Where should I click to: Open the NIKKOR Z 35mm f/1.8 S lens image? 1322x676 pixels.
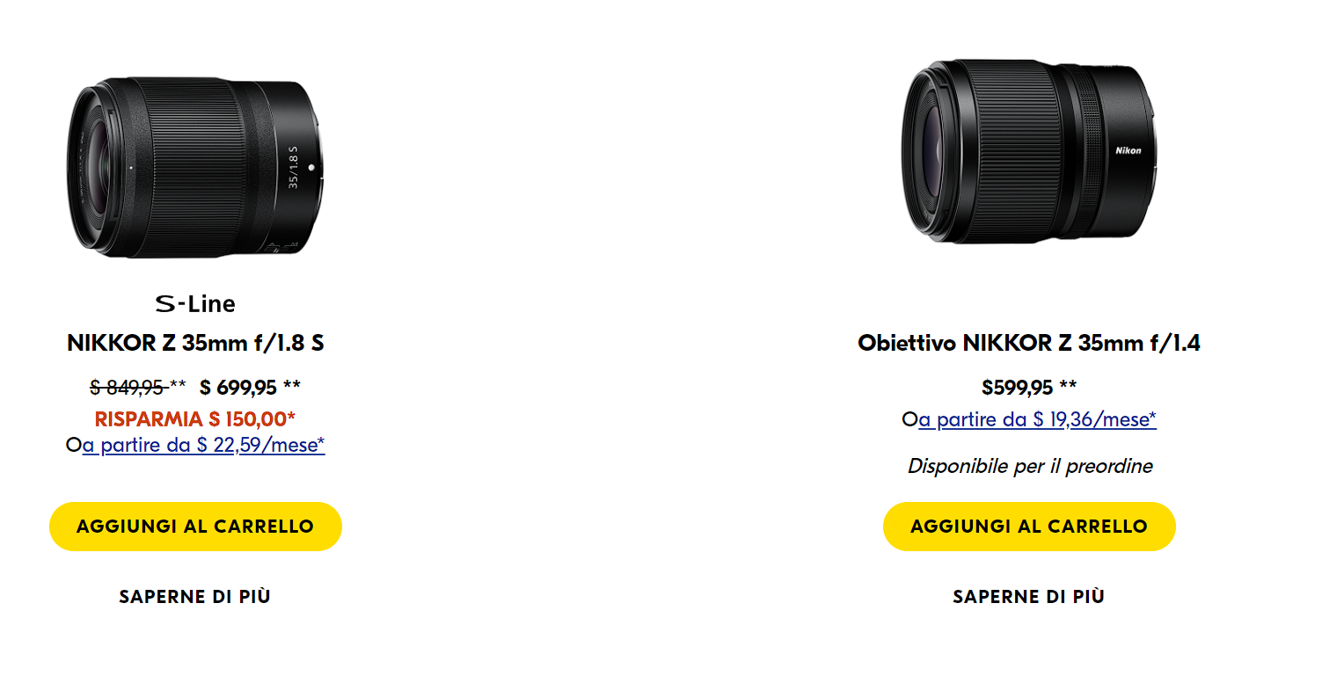(195, 166)
